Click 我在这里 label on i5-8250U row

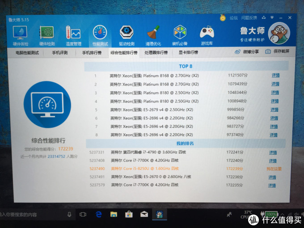[x=274, y=169]
